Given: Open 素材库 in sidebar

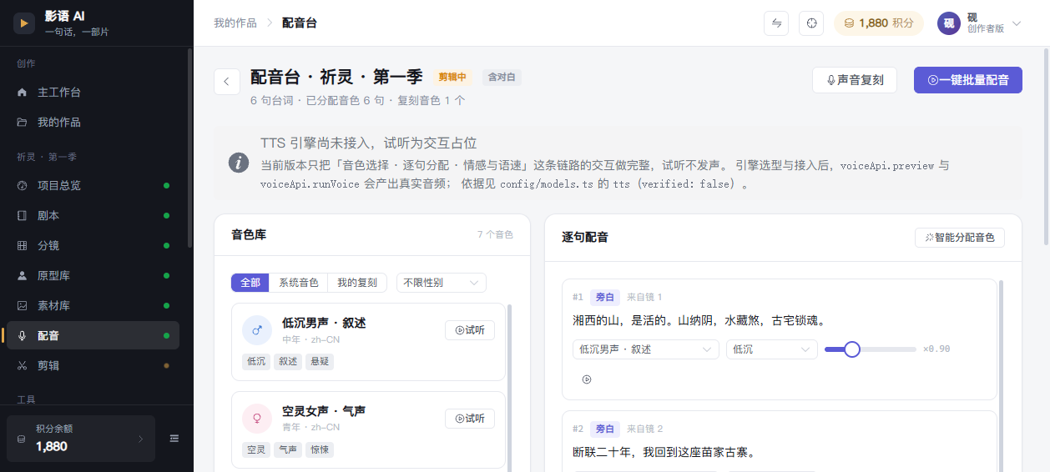Looking at the screenshot, I should tap(93, 305).
